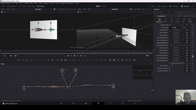Toggle keyframe for Normal Offset Jitter Y
The image size is (196, 110).
click(x=192, y=40)
